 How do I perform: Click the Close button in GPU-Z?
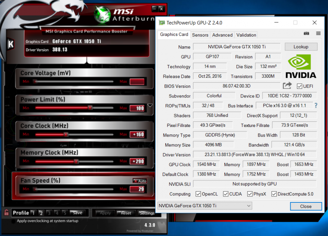pos(306,206)
